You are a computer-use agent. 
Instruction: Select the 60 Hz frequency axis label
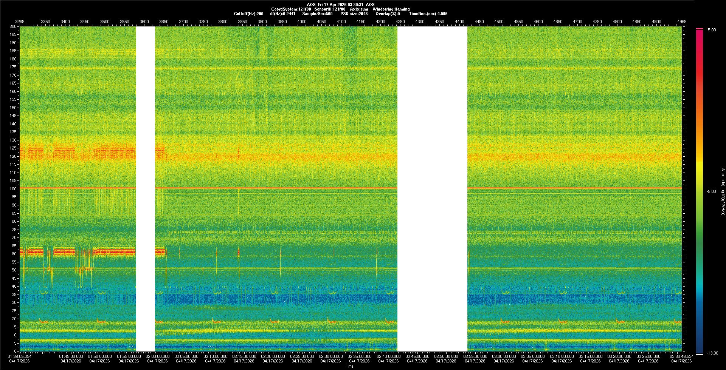pyautogui.click(x=14, y=254)
